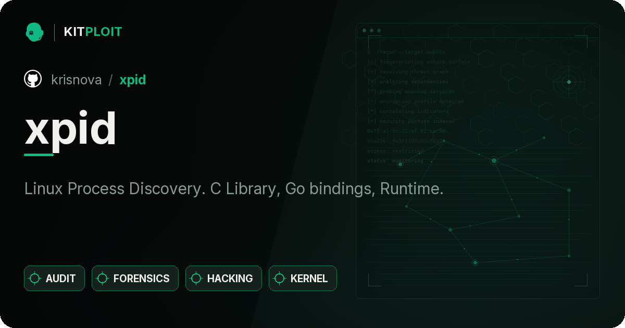
Task: Click the crosshair icon in the FORENSICS tag
Action: pos(103,279)
